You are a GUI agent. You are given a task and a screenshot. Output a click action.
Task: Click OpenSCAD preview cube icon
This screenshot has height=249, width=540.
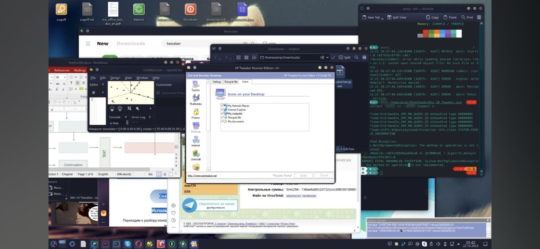(x=112, y=109)
